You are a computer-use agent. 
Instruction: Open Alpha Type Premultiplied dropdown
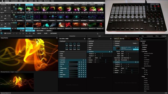click(125, 60)
